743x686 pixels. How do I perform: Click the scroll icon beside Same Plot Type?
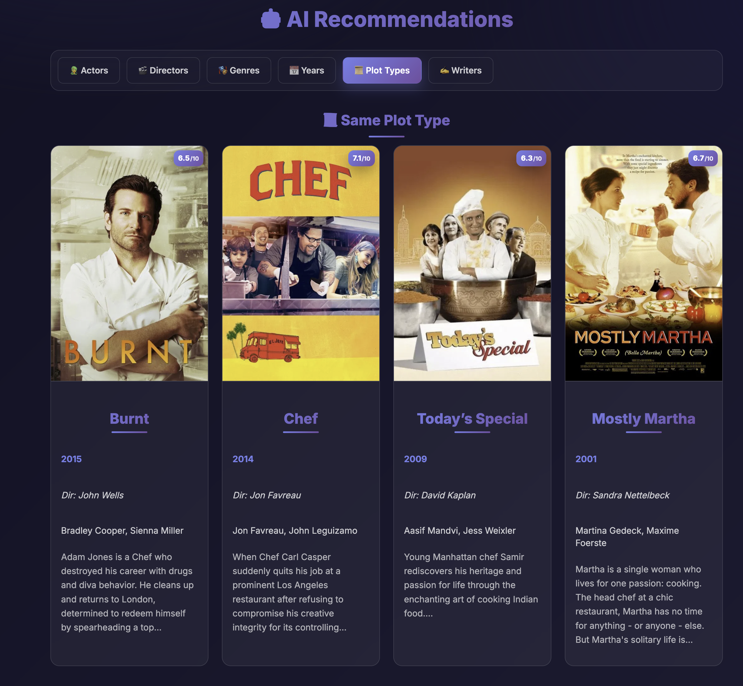click(x=330, y=120)
